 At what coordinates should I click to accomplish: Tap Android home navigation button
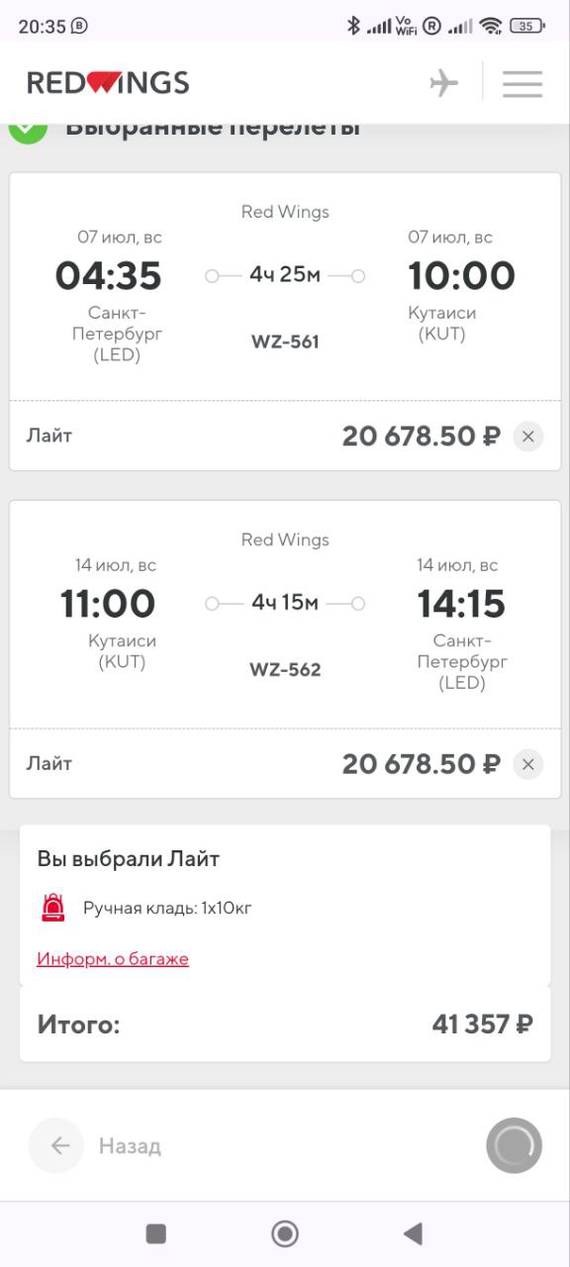[x=285, y=1233]
